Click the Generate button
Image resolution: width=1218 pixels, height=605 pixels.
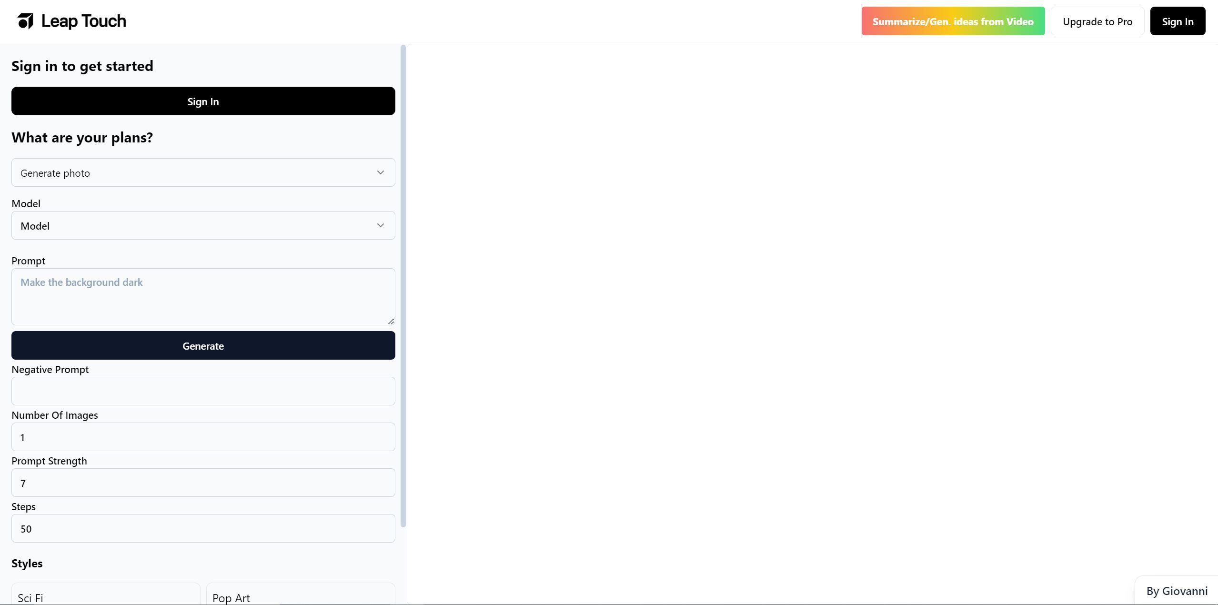tap(203, 345)
